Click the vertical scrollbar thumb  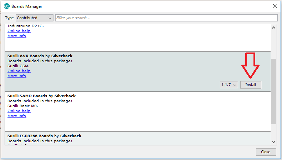tap(273, 91)
